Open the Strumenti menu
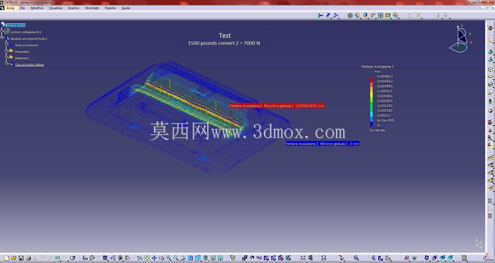Screen dimensions: 495x263 92,8
